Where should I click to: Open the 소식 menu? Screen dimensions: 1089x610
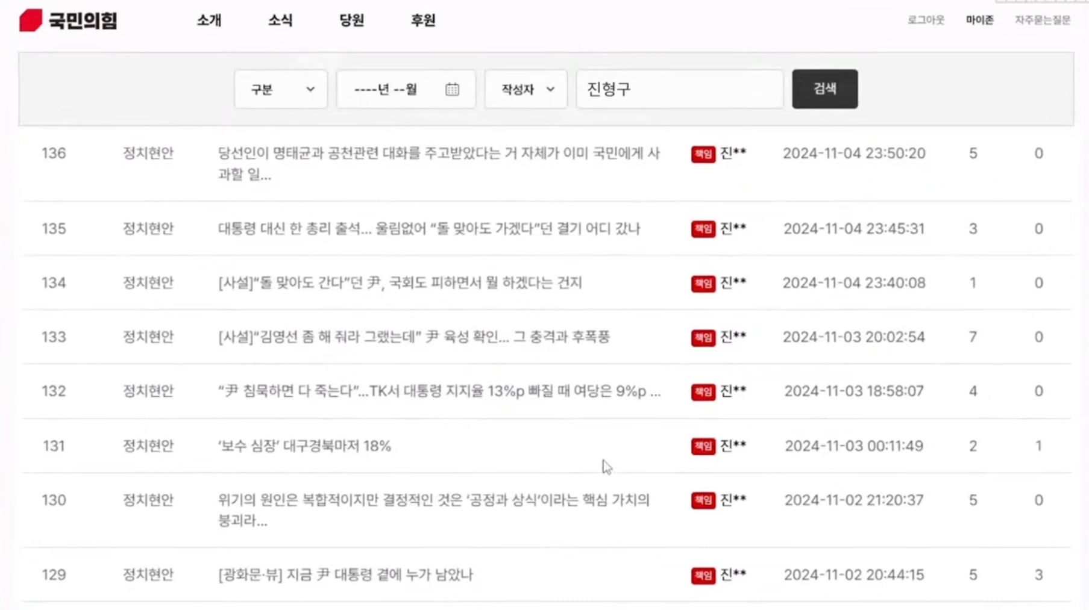[280, 20]
